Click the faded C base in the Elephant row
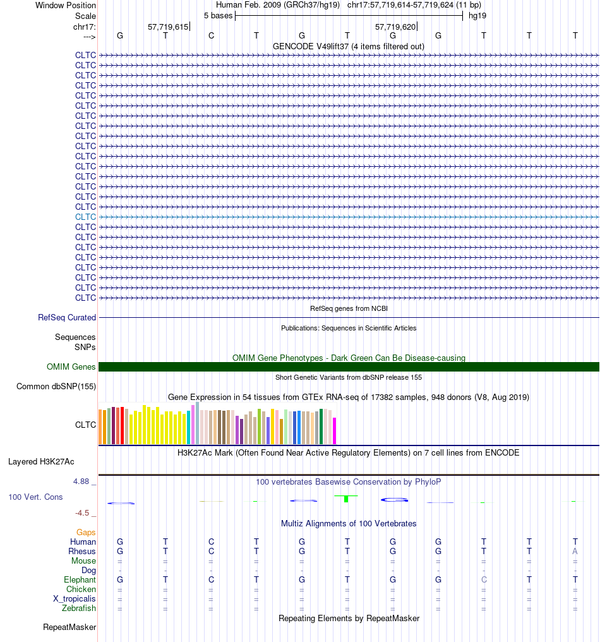This screenshot has height=642, width=600. tap(484, 580)
